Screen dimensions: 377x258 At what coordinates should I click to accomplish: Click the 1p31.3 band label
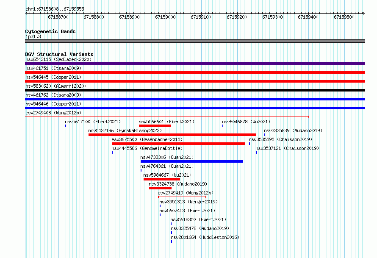coord(33,36)
